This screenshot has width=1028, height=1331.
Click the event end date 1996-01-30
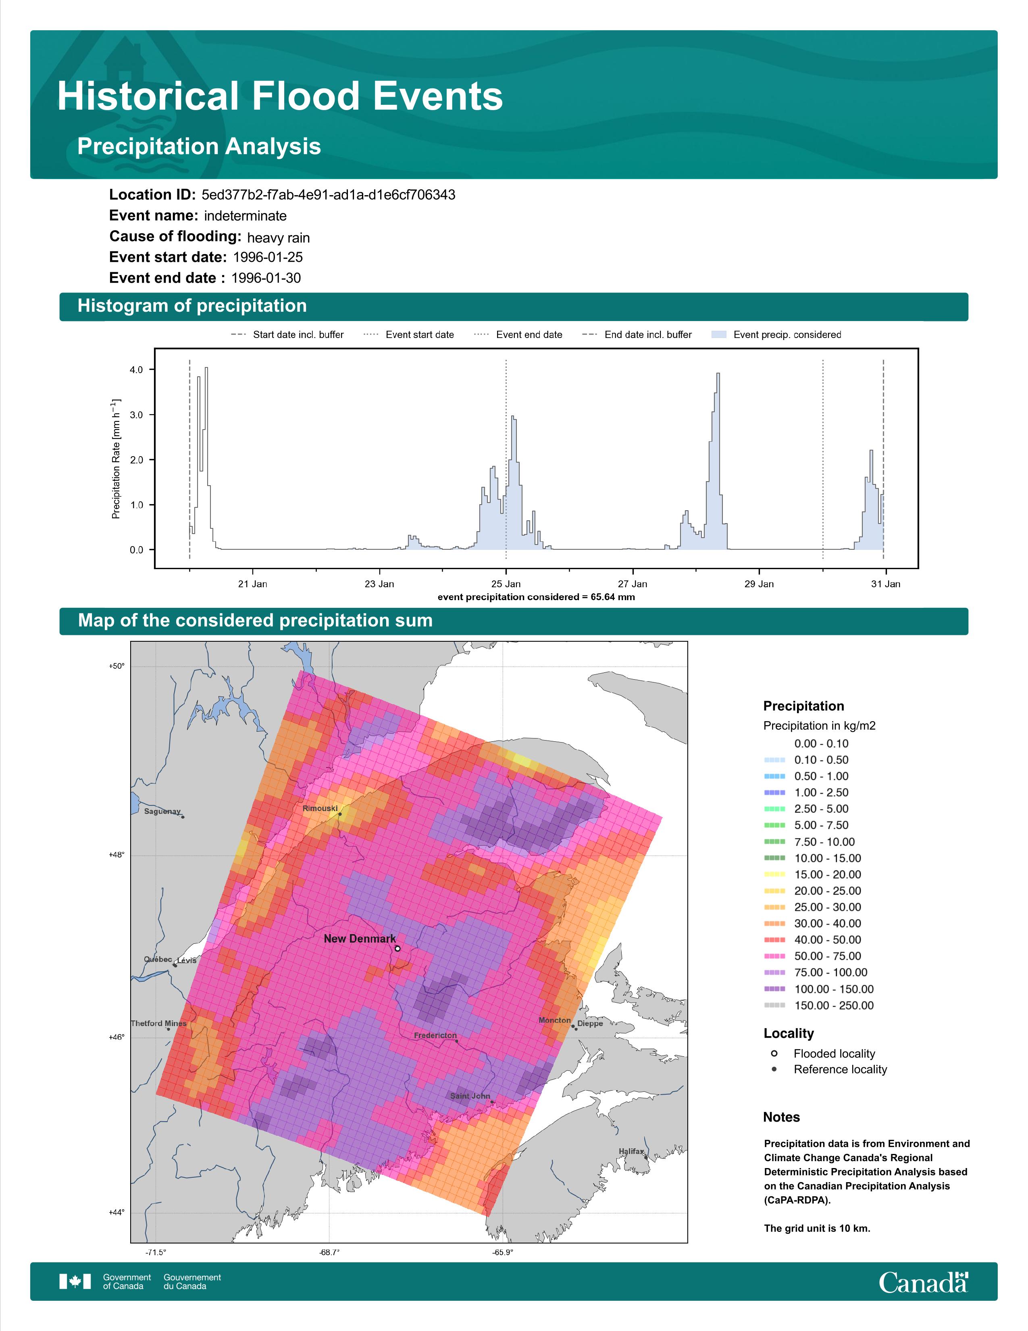266,278
